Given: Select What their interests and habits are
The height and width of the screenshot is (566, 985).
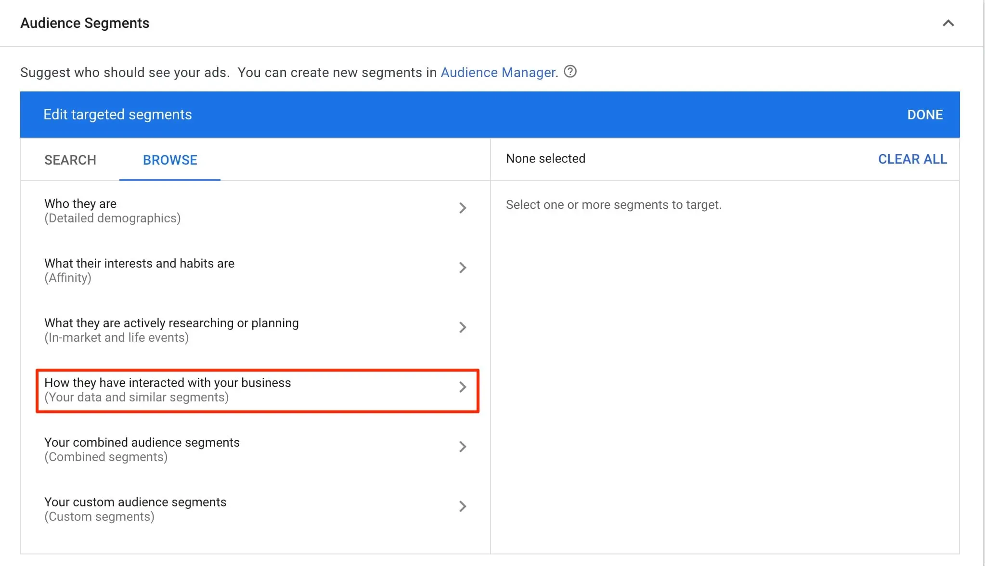Looking at the screenshot, I should [139, 270].
